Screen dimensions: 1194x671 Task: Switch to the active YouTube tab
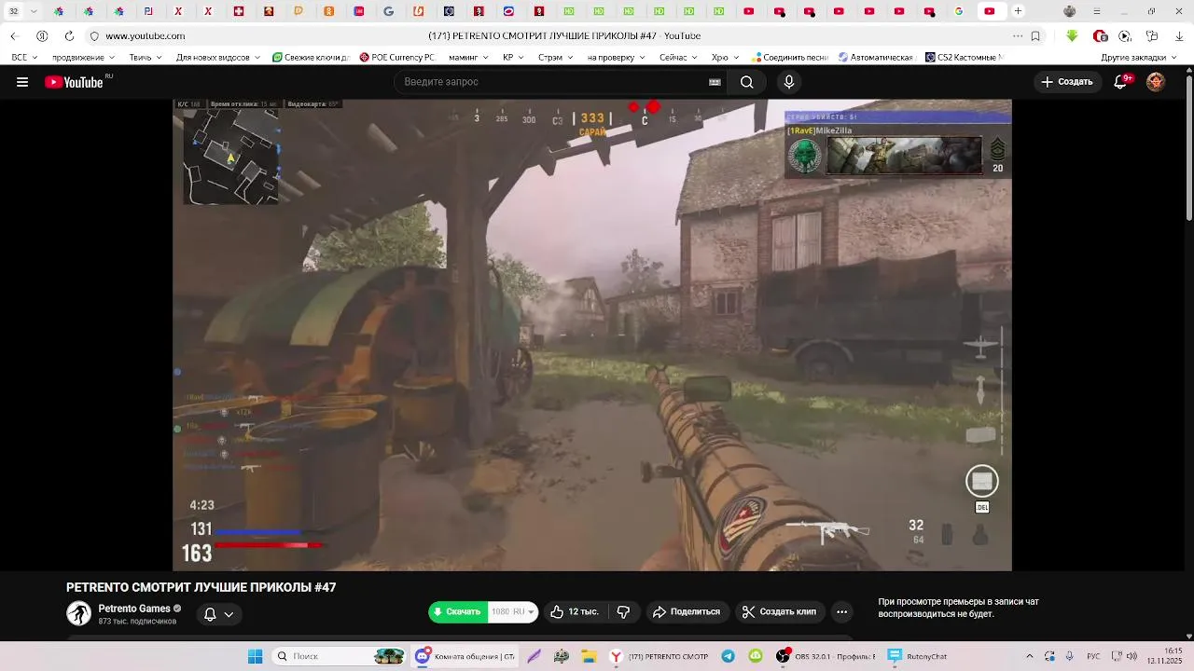click(990, 11)
